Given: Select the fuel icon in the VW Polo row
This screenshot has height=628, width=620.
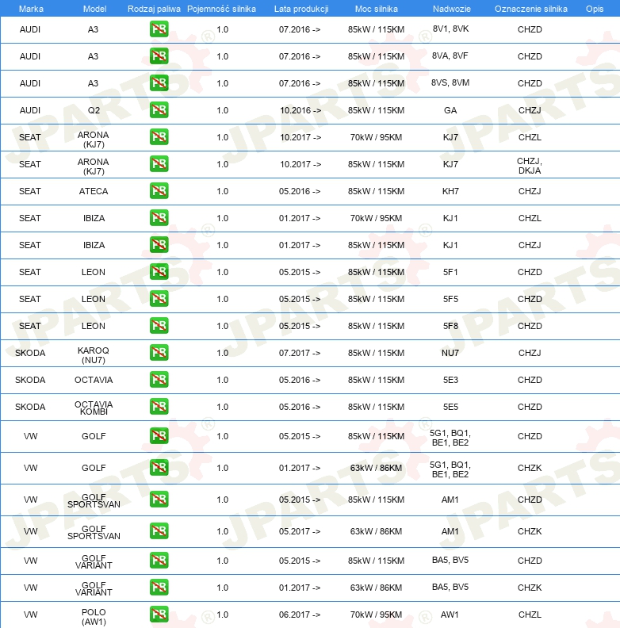Looking at the screenshot, I should tap(159, 615).
